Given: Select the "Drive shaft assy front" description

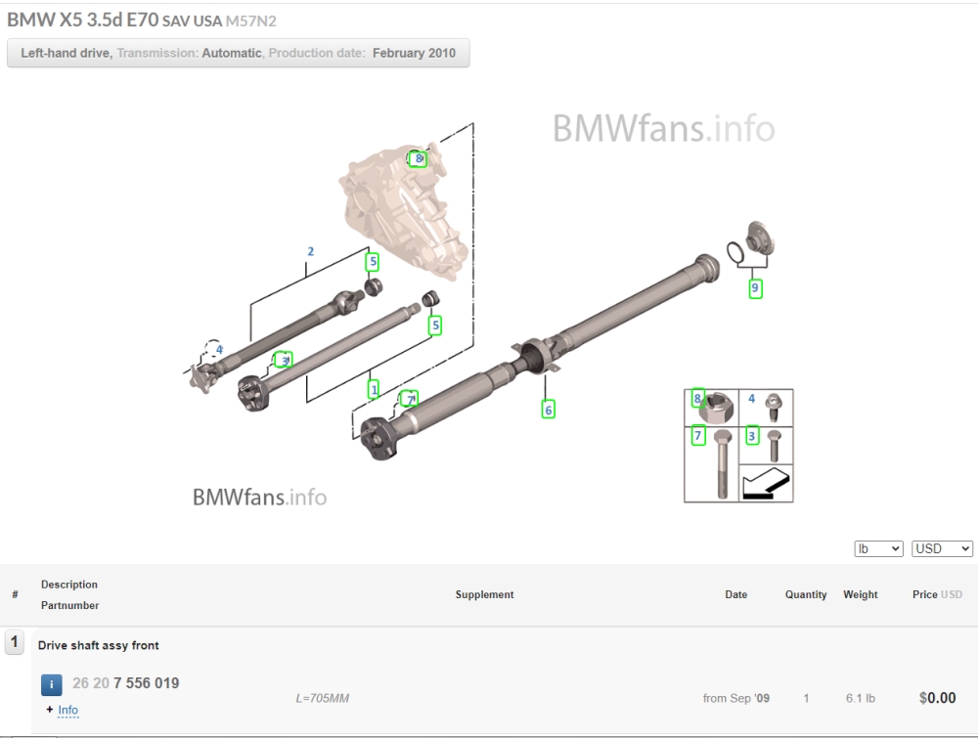Looking at the screenshot, I should [x=99, y=645].
